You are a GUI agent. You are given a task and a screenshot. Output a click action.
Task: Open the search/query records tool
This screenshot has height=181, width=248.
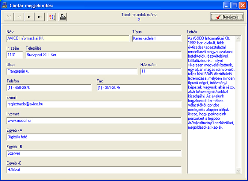52,17
